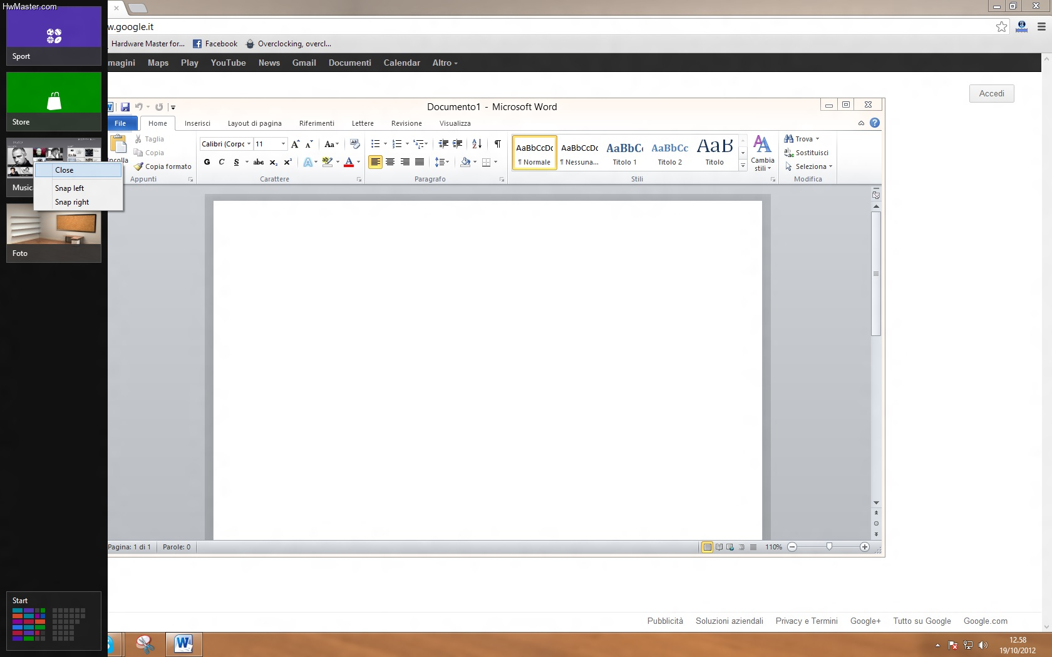Select center text alignment
This screenshot has height=657, width=1052.
pyautogui.click(x=390, y=162)
